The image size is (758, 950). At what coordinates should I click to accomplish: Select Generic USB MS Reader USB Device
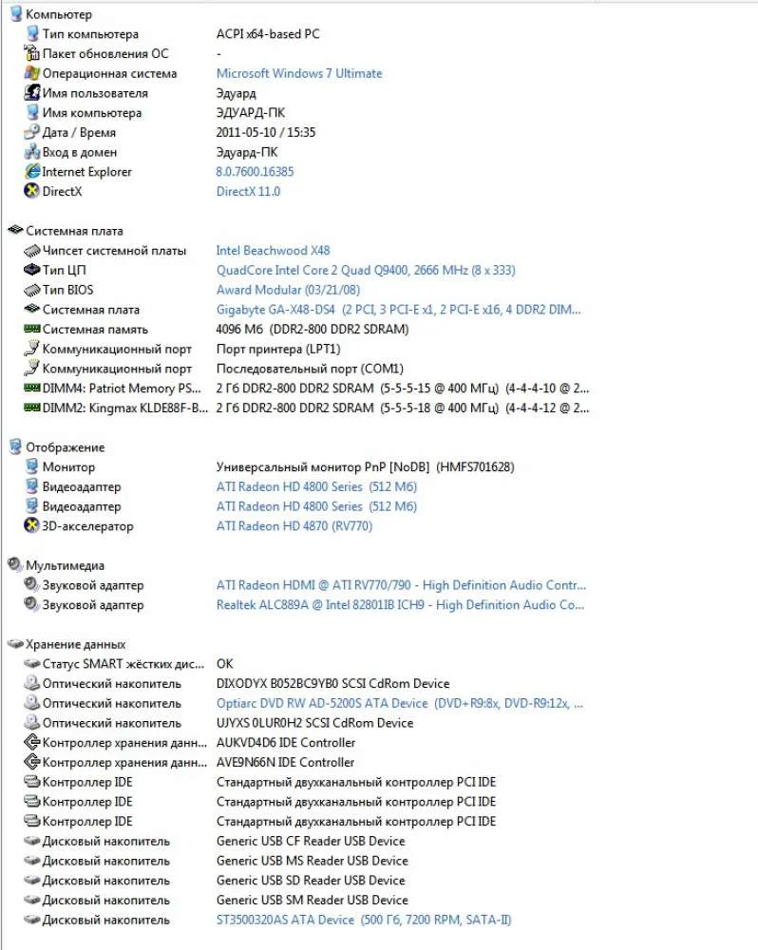[313, 861]
